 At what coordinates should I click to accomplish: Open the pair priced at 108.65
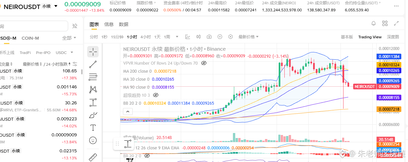point(39,74)
